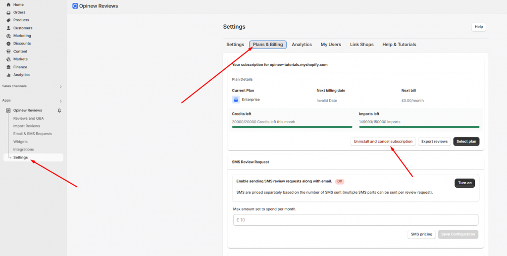Open the Link Shops tab
Screen dimensions: 507x256
pos(361,45)
